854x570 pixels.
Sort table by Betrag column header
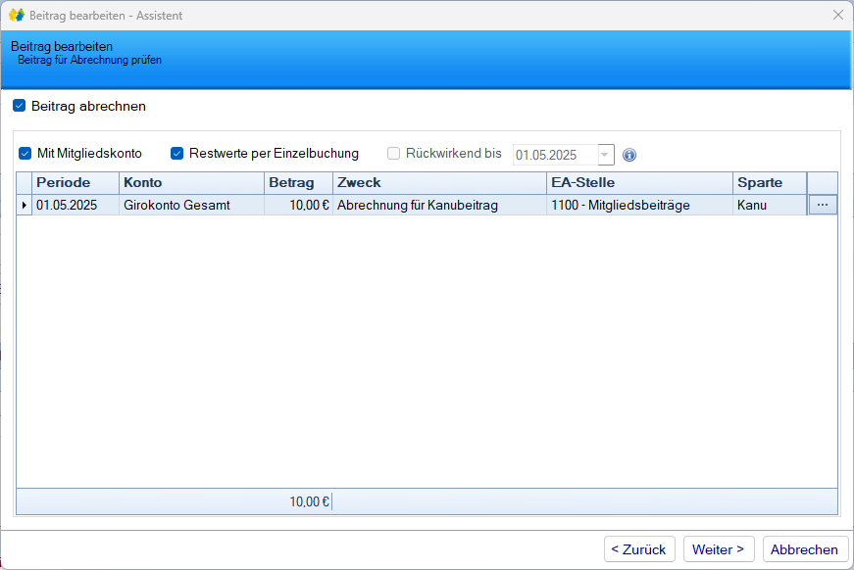click(x=298, y=183)
